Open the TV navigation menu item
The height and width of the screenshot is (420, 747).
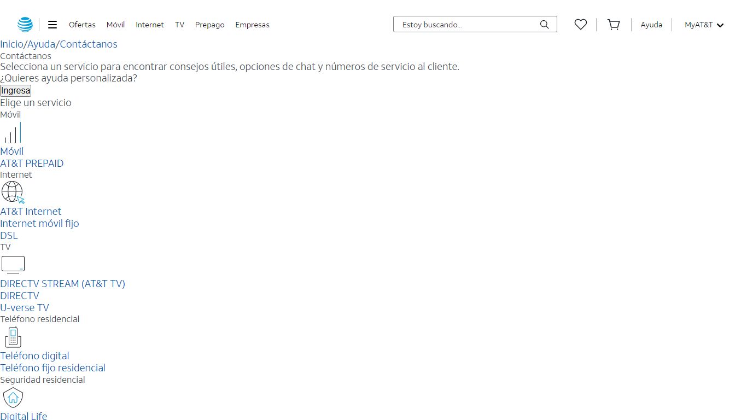click(x=179, y=25)
